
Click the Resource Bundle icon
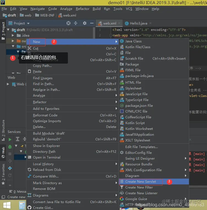click(122, 164)
